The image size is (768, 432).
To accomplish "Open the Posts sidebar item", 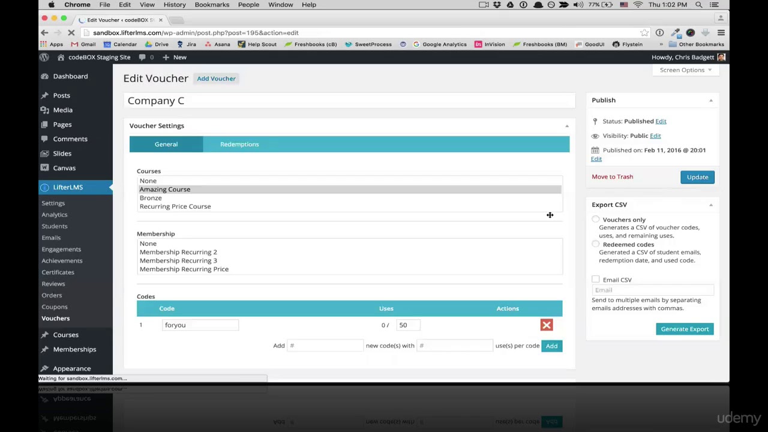I will [61, 95].
